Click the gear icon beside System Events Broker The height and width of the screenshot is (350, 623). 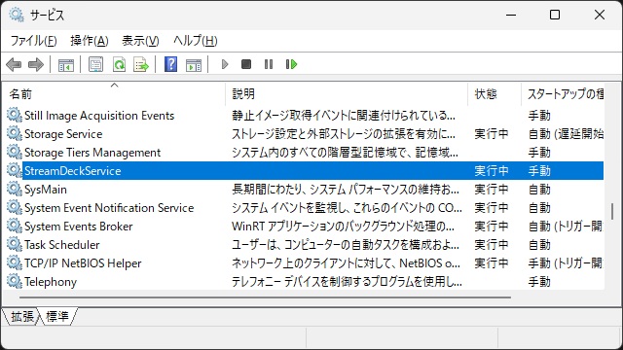tap(15, 227)
